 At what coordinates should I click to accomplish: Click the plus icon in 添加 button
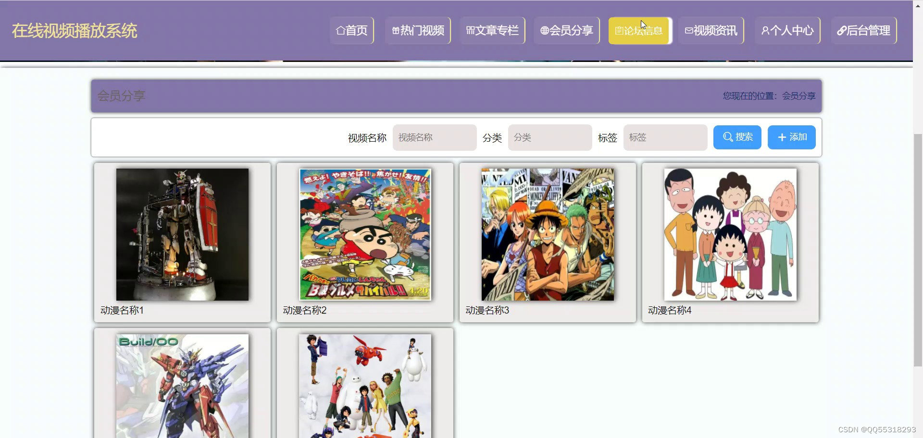click(x=782, y=137)
